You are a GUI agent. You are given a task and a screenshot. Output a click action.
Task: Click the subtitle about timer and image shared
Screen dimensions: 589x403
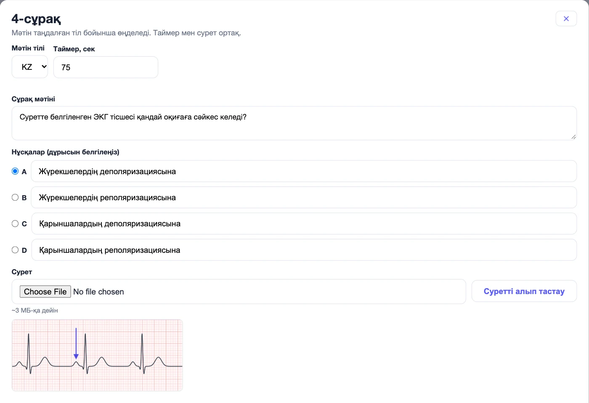click(x=126, y=33)
